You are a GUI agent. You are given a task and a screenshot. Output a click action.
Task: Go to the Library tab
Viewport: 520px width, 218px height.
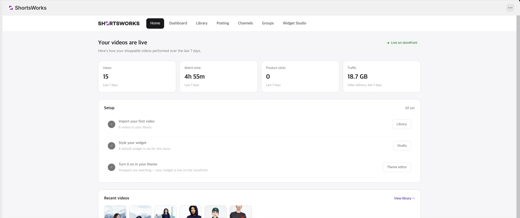pyautogui.click(x=202, y=23)
